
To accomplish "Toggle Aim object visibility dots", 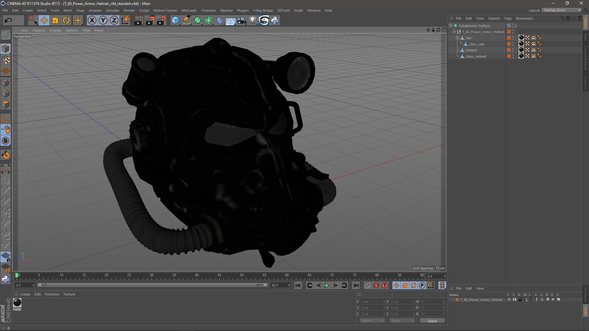I will pos(513,38).
